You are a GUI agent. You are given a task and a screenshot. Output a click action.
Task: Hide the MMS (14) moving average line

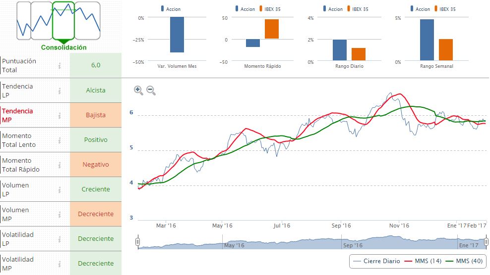coord(423,261)
